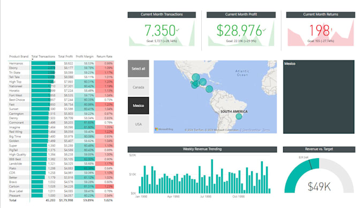Select the Sunset brand row
This screenshot has width=364, height=208.
[61, 109]
